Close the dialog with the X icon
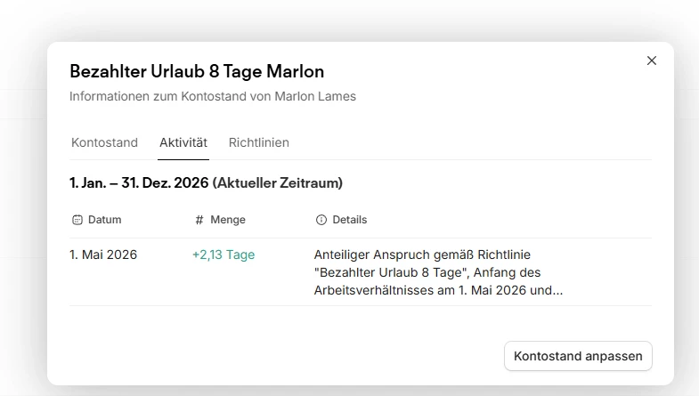The width and height of the screenshot is (699, 396). (x=651, y=61)
